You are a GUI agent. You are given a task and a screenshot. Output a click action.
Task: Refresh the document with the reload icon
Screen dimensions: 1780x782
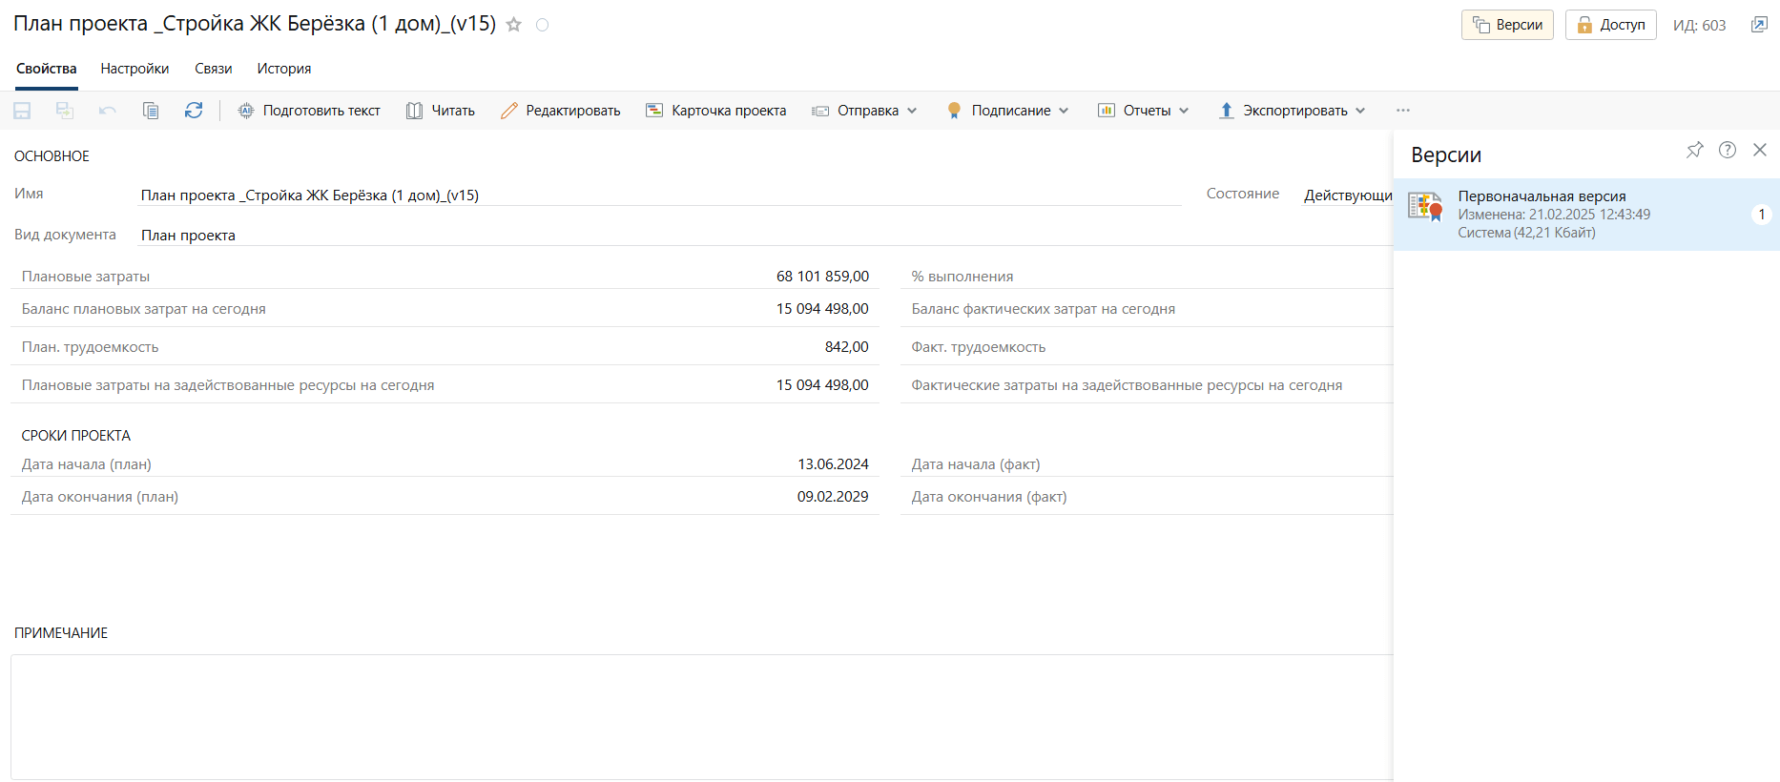[194, 111]
